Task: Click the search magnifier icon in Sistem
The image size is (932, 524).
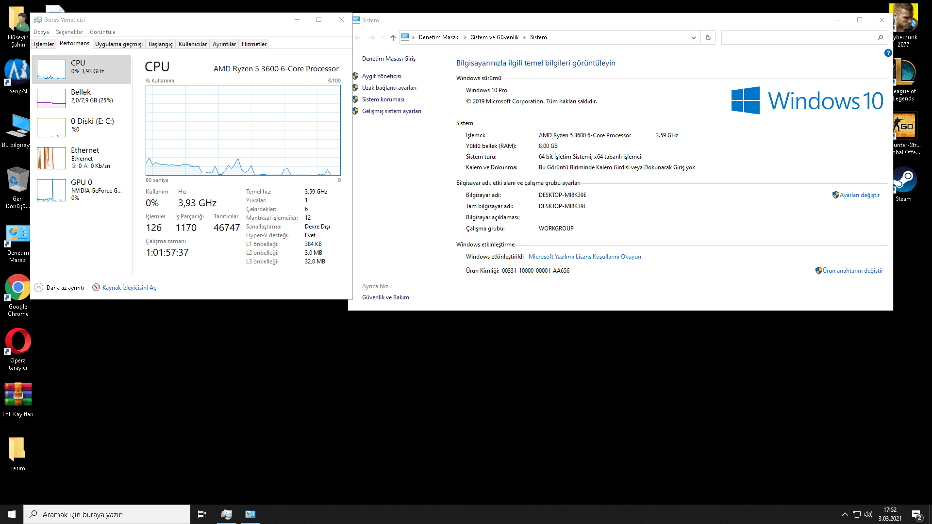Action: coord(880,37)
